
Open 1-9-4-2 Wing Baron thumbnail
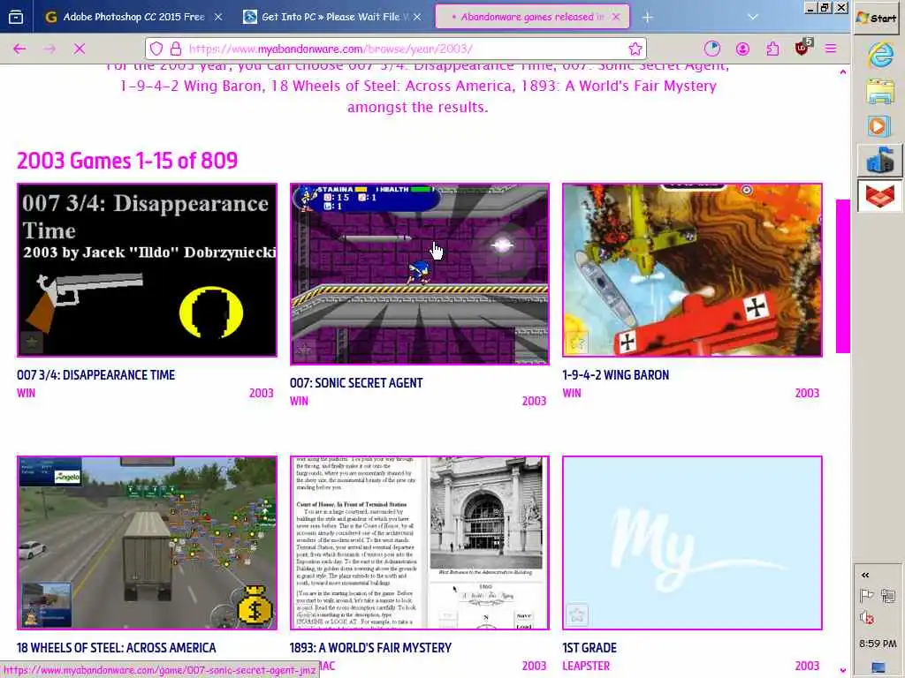(x=692, y=270)
